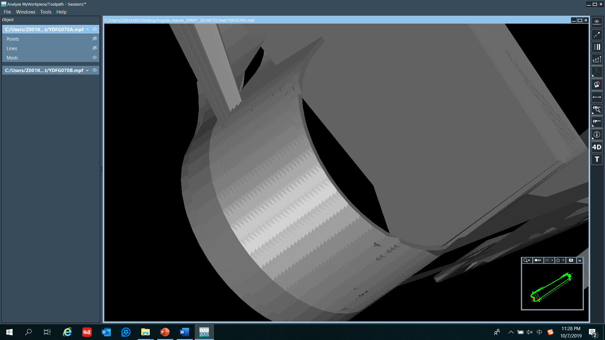
Task: Click the T text toolbar button
Action: (x=597, y=159)
